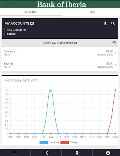
Task: Open account search with the magnifier icon
Action: pyautogui.click(x=113, y=23)
